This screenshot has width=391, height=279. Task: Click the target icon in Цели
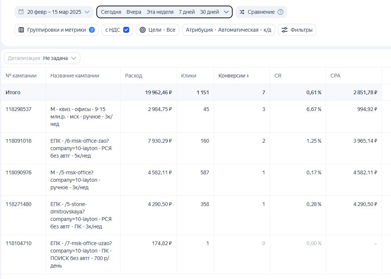[143, 30]
